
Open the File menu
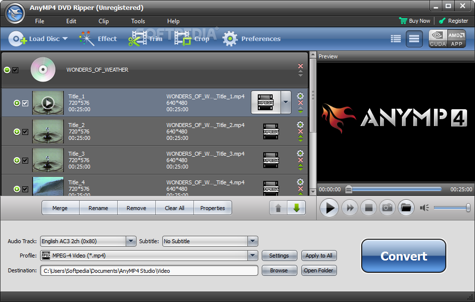point(40,21)
